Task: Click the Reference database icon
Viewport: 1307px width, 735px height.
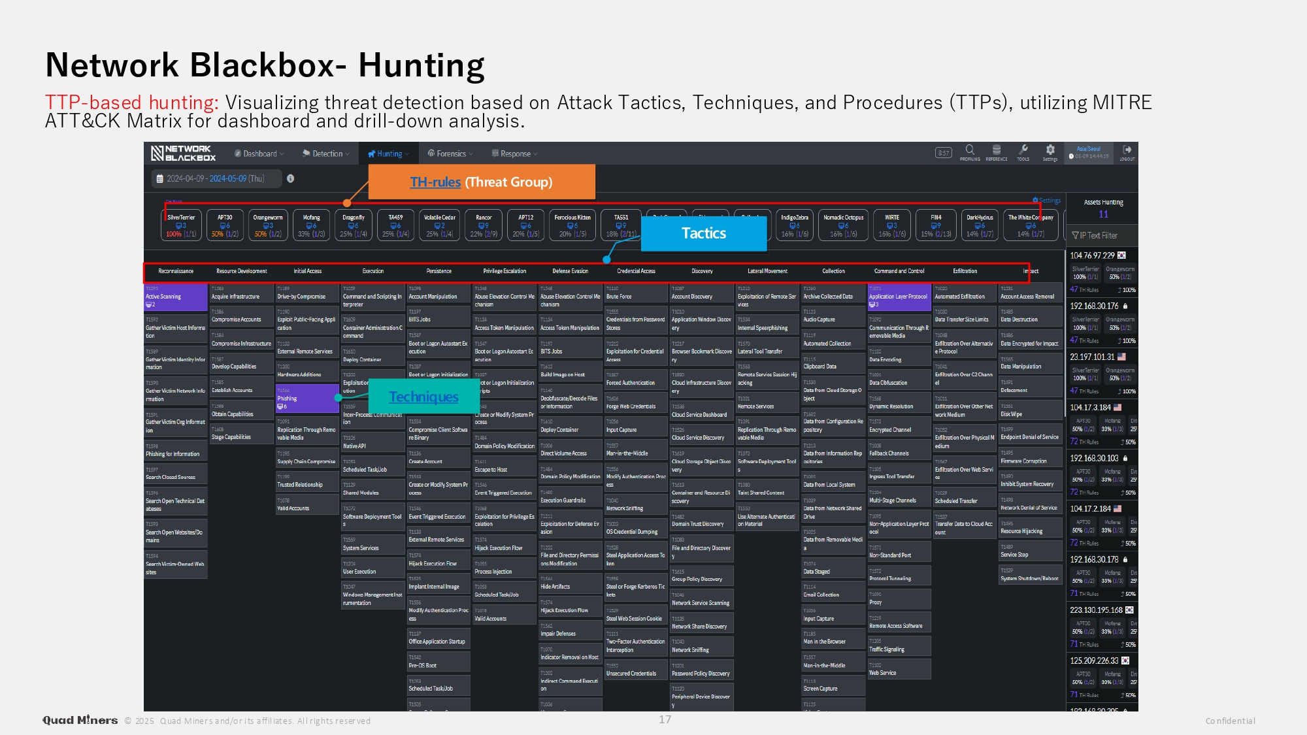Action: pos(996,151)
